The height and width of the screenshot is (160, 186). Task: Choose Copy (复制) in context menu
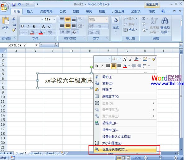coord(125,83)
